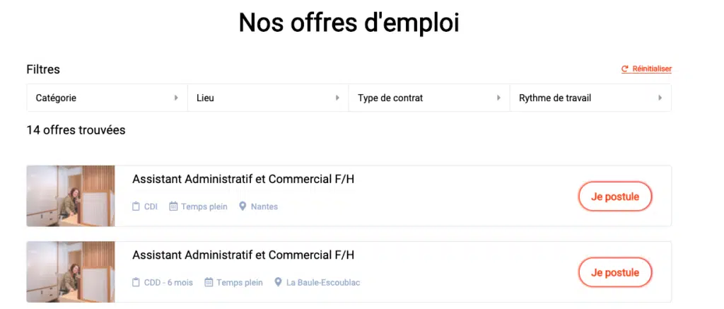Open the Rythme de travail filter
The image size is (724, 309).
pos(590,98)
